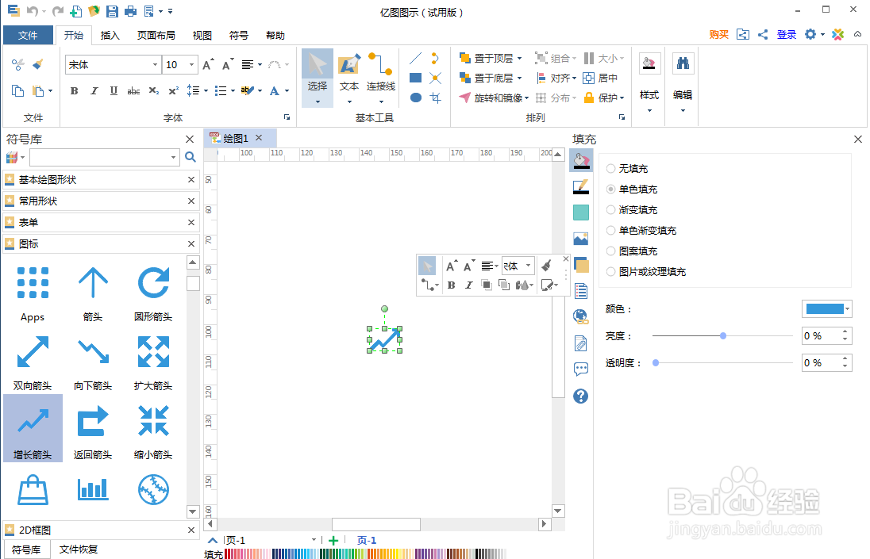Click the fill bucket icon in the 填充 panel
870x559 pixels.
click(x=581, y=159)
